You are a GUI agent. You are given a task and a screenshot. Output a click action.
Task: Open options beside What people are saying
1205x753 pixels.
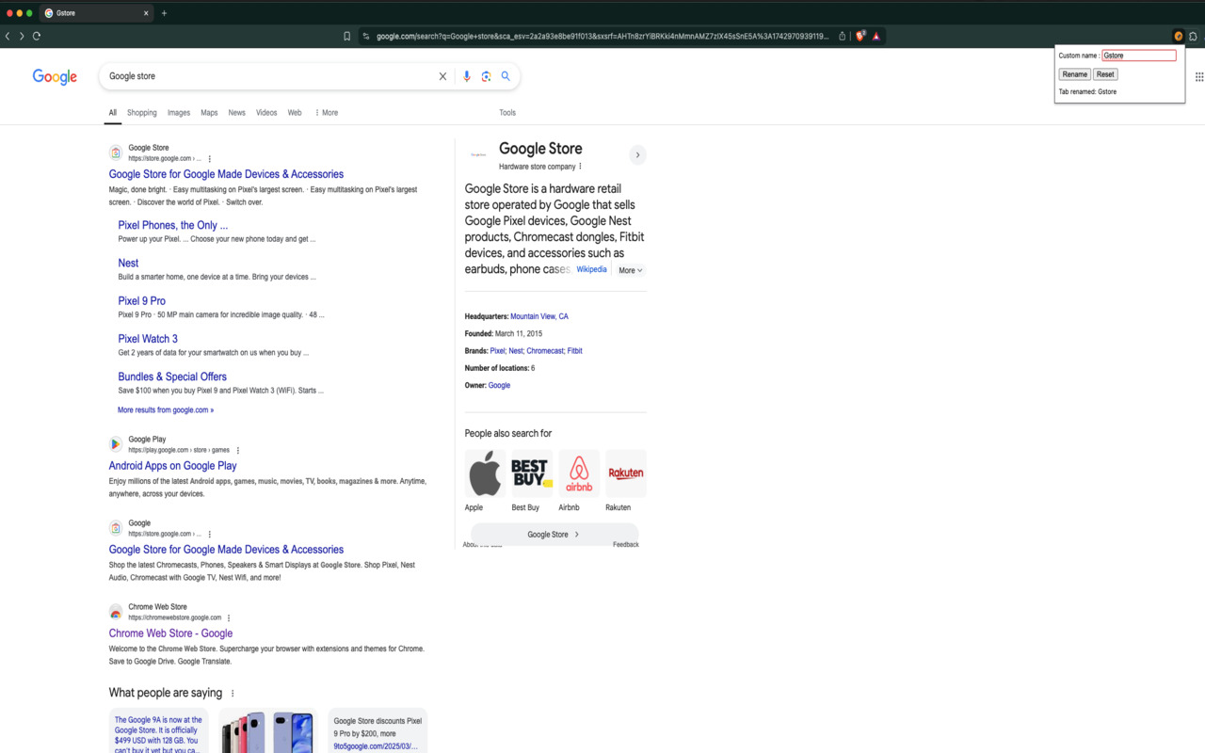click(233, 694)
